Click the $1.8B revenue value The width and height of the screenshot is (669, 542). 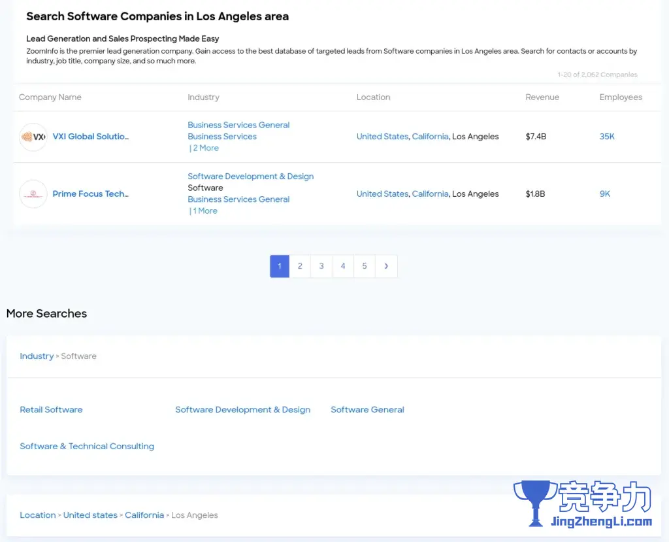pyautogui.click(x=536, y=194)
